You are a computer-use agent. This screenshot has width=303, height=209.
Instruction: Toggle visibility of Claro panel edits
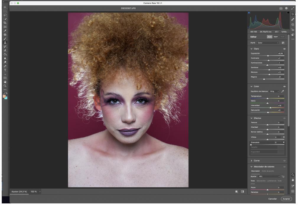284,49
